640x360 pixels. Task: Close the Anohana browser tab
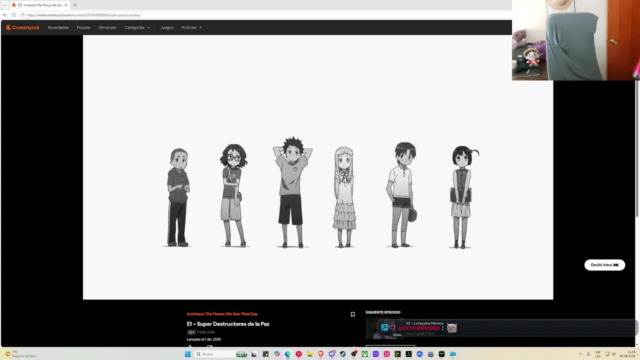[x=66, y=5]
